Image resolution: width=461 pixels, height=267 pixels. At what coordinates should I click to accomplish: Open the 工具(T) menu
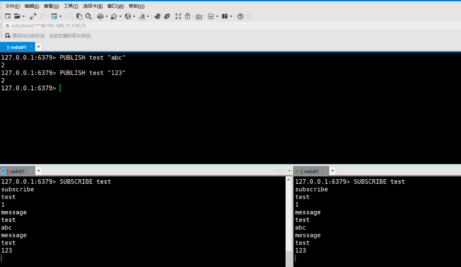[x=71, y=6]
